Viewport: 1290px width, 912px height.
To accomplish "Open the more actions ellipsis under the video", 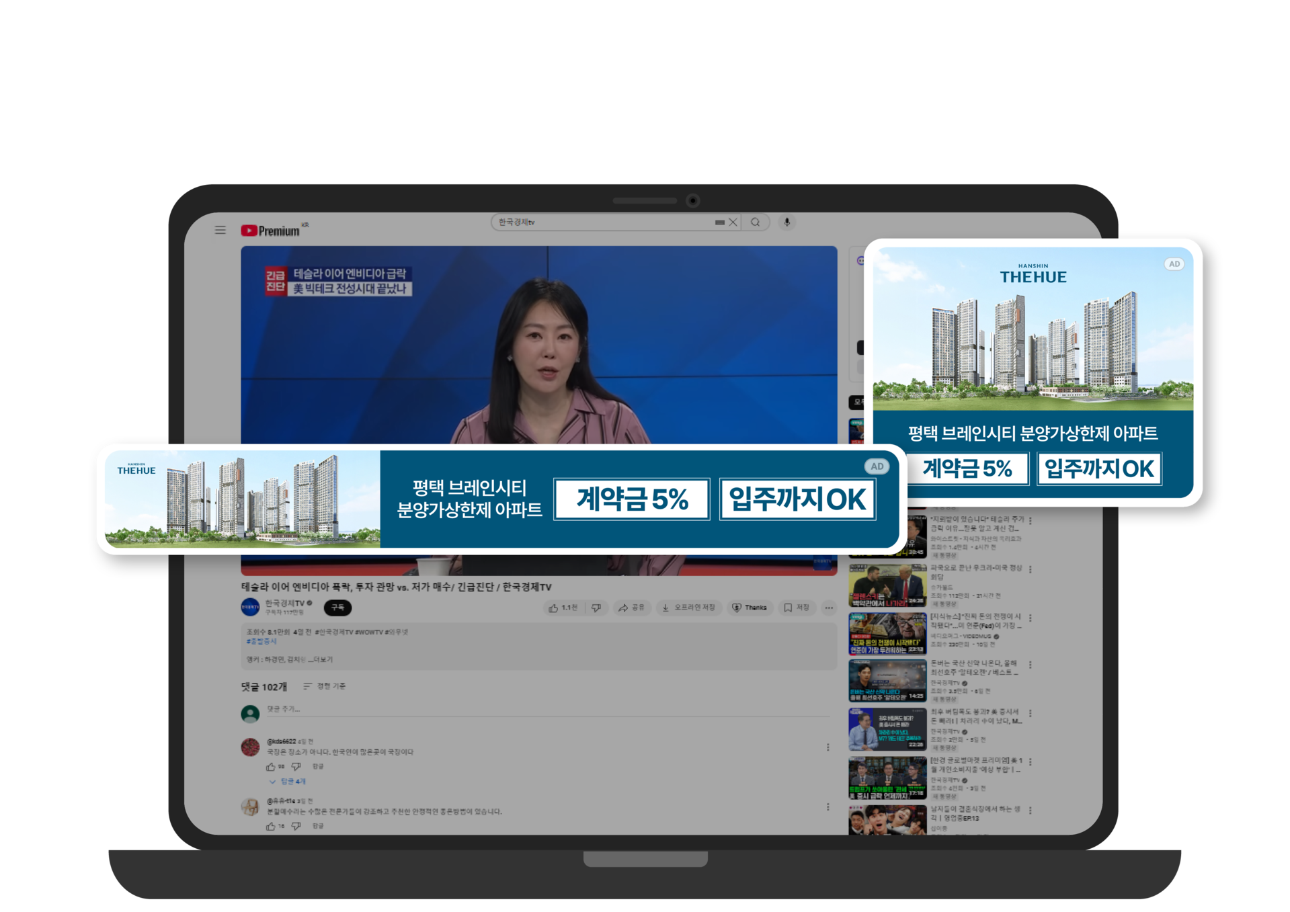I will tap(829, 608).
